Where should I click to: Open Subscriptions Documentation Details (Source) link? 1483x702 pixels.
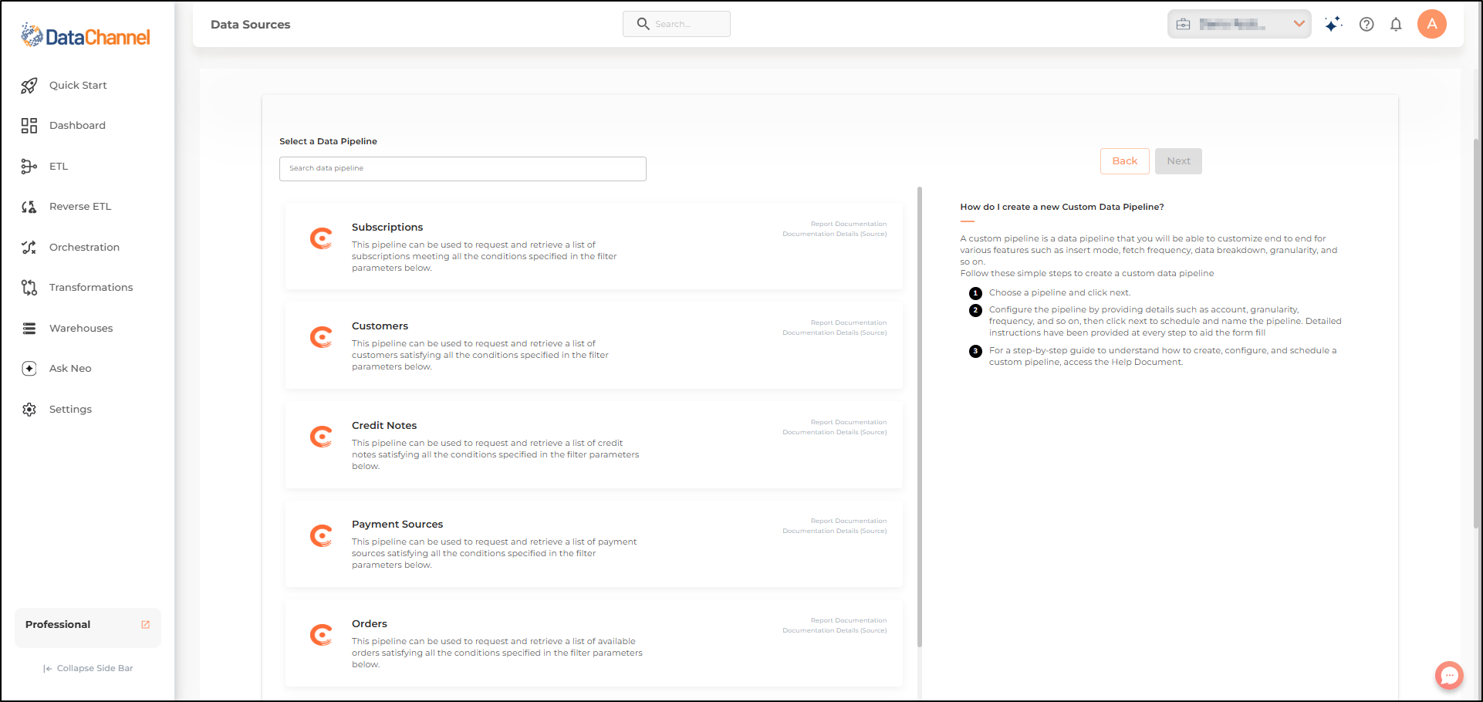pyautogui.click(x=835, y=235)
